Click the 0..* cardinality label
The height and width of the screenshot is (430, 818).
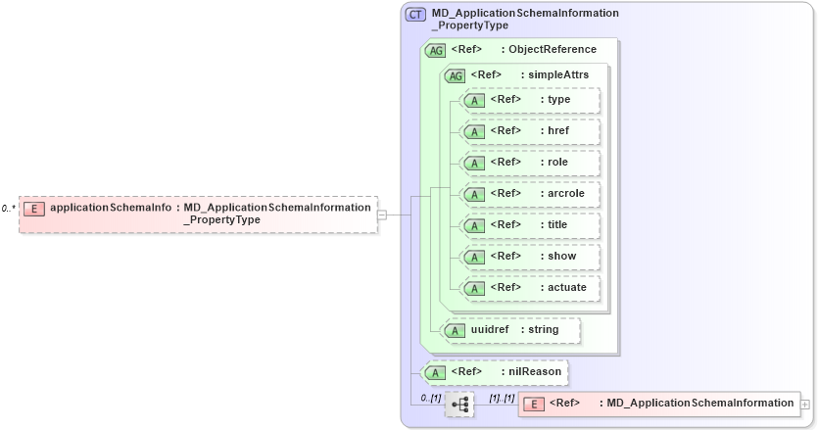(9, 209)
